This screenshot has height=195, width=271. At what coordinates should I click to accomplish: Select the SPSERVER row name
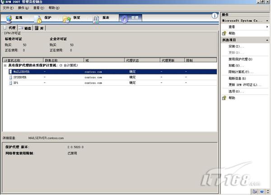point(20,77)
